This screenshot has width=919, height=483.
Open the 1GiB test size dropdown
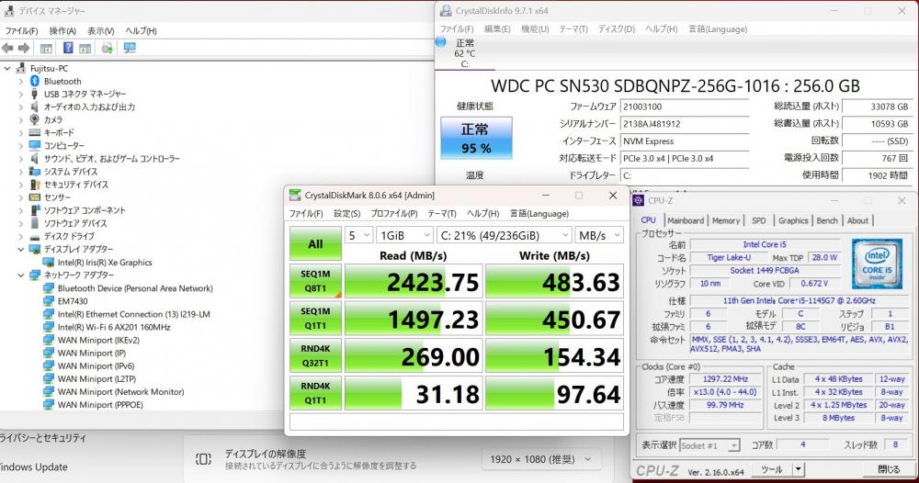click(404, 235)
